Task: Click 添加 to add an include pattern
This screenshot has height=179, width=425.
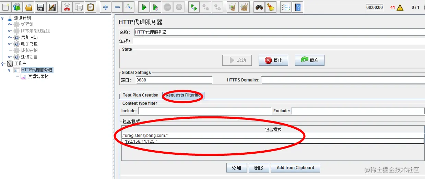Action: pos(236,168)
